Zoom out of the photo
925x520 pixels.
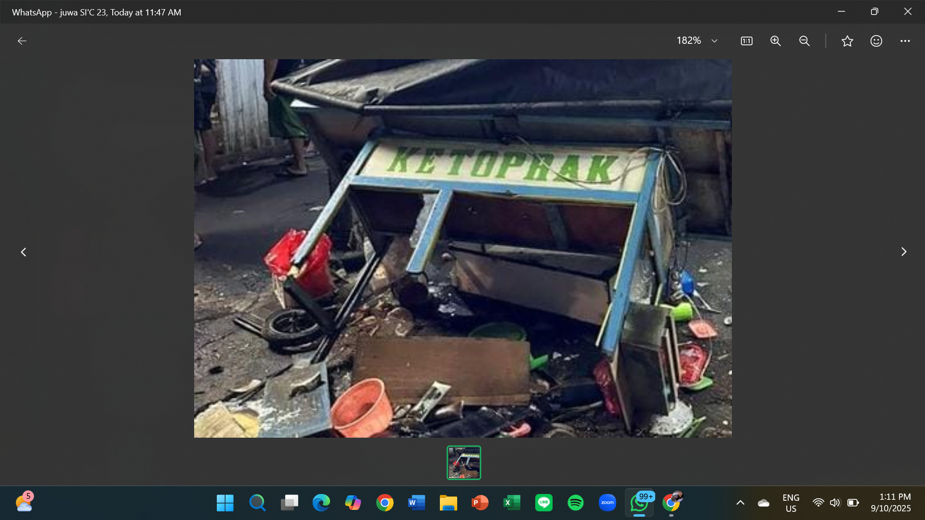[804, 41]
